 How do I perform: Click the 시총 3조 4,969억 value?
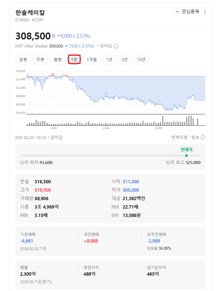[46, 207]
